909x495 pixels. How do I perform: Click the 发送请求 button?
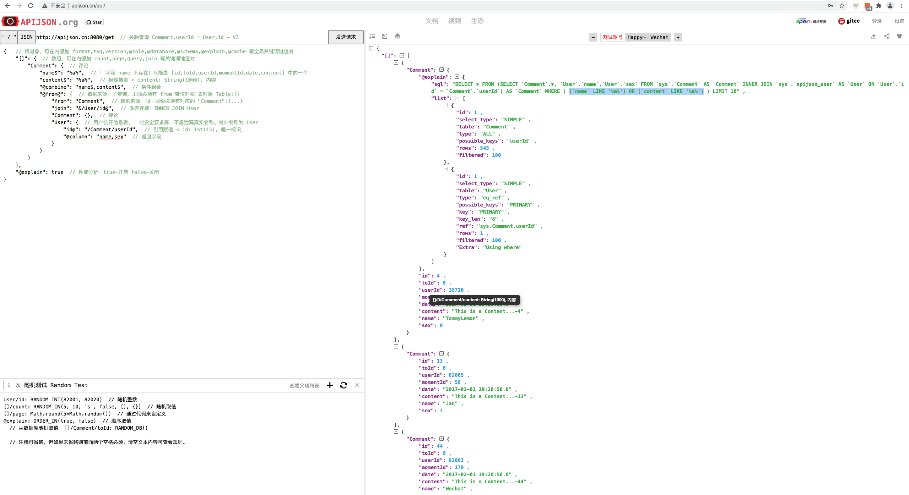point(345,37)
